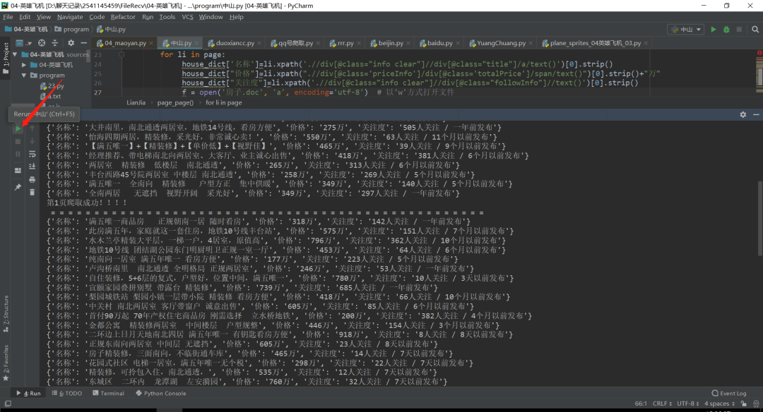Change UTF-8 file encoding in status bar
763x412 pixels.
688,404
